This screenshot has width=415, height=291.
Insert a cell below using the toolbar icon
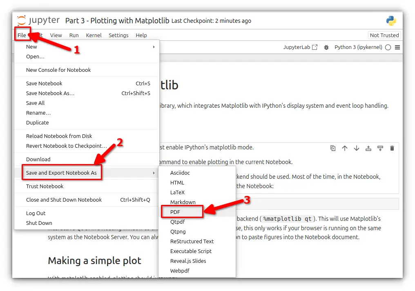(x=380, y=148)
